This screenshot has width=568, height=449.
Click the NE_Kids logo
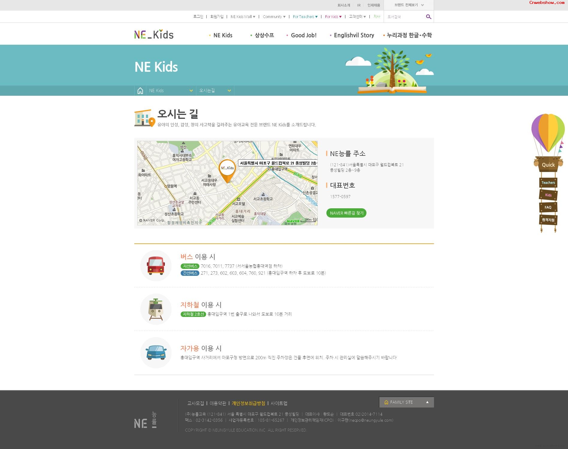154,34
